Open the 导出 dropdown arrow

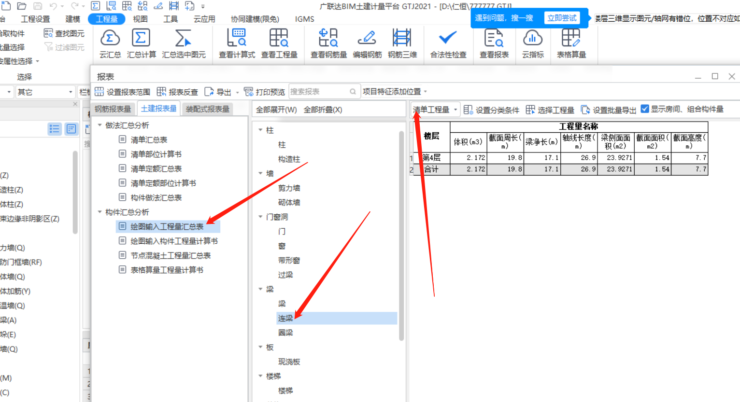tap(237, 92)
